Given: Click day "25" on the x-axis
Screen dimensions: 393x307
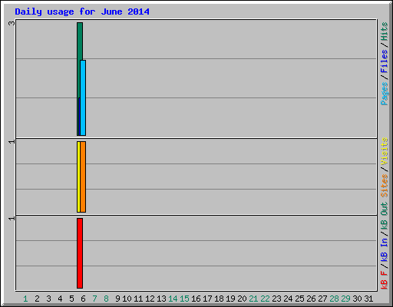Looking at the screenshot, I should click(x=299, y=299).
